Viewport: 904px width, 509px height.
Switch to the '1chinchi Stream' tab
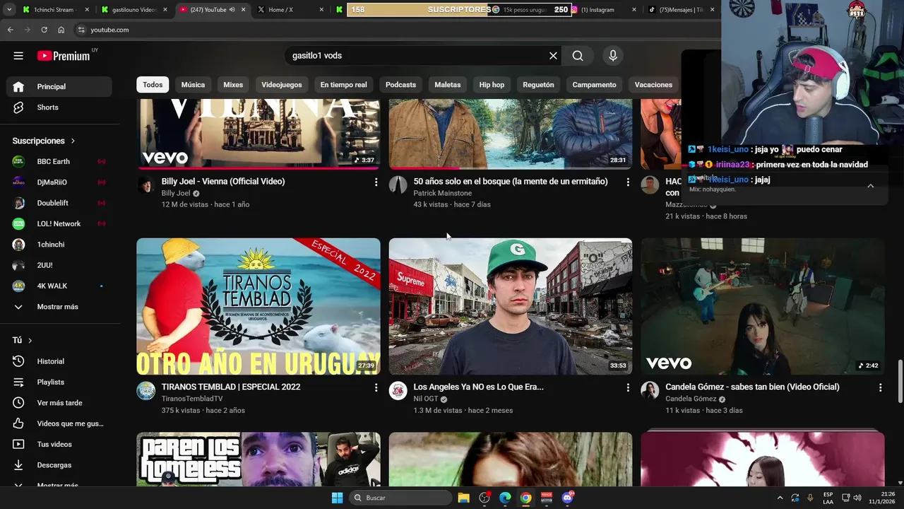(x=56, y=10)
